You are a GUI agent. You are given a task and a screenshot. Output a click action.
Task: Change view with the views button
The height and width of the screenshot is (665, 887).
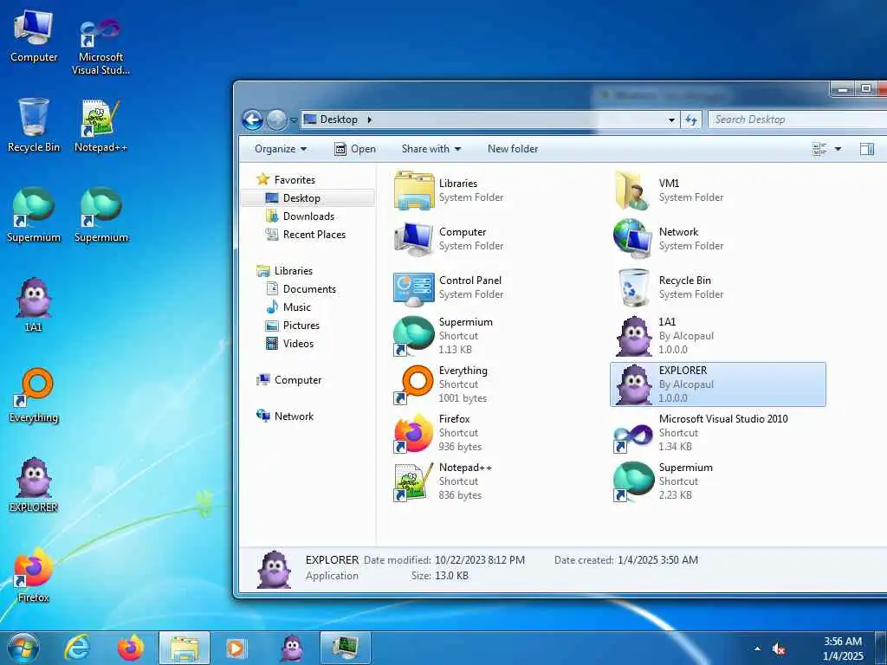[x=819, y=149]
